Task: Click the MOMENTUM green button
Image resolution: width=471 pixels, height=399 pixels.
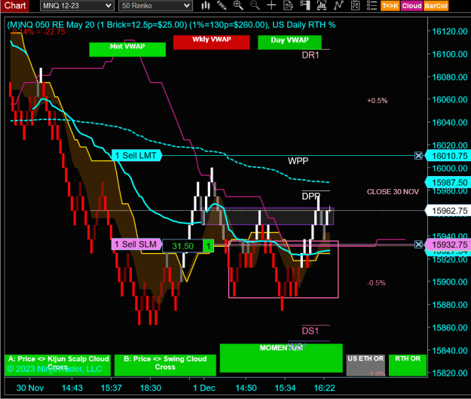Action: coord(281,358)
